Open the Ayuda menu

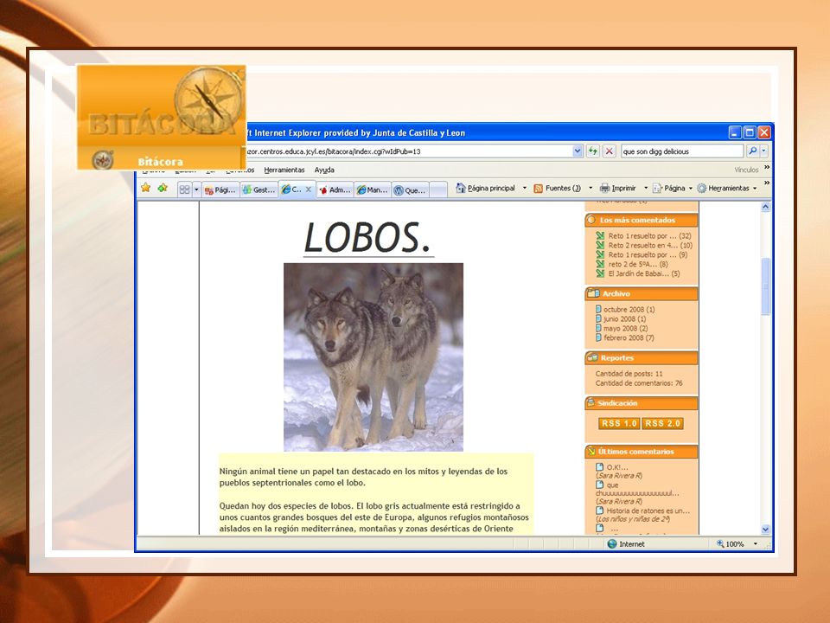(x=324, y=170)
